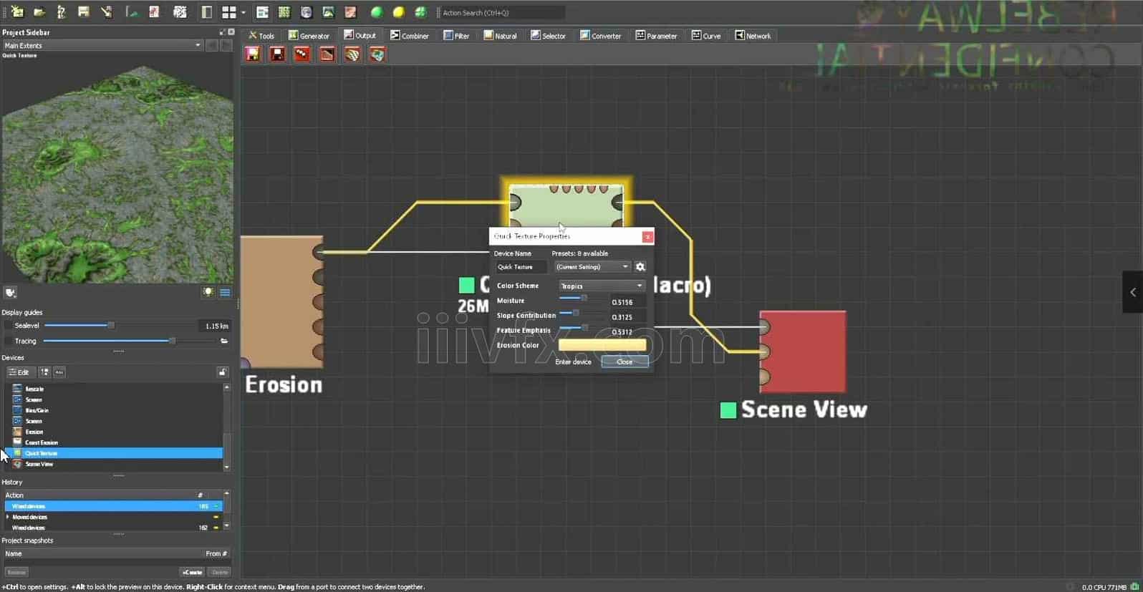Select the third red output device icon
The image size is (1143, 592).
pyautogui.click(x=302, y=54)
